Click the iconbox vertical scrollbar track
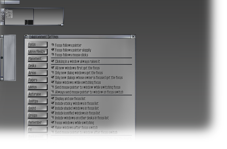This screenshot has width=227, height=149. coord(2,58)
